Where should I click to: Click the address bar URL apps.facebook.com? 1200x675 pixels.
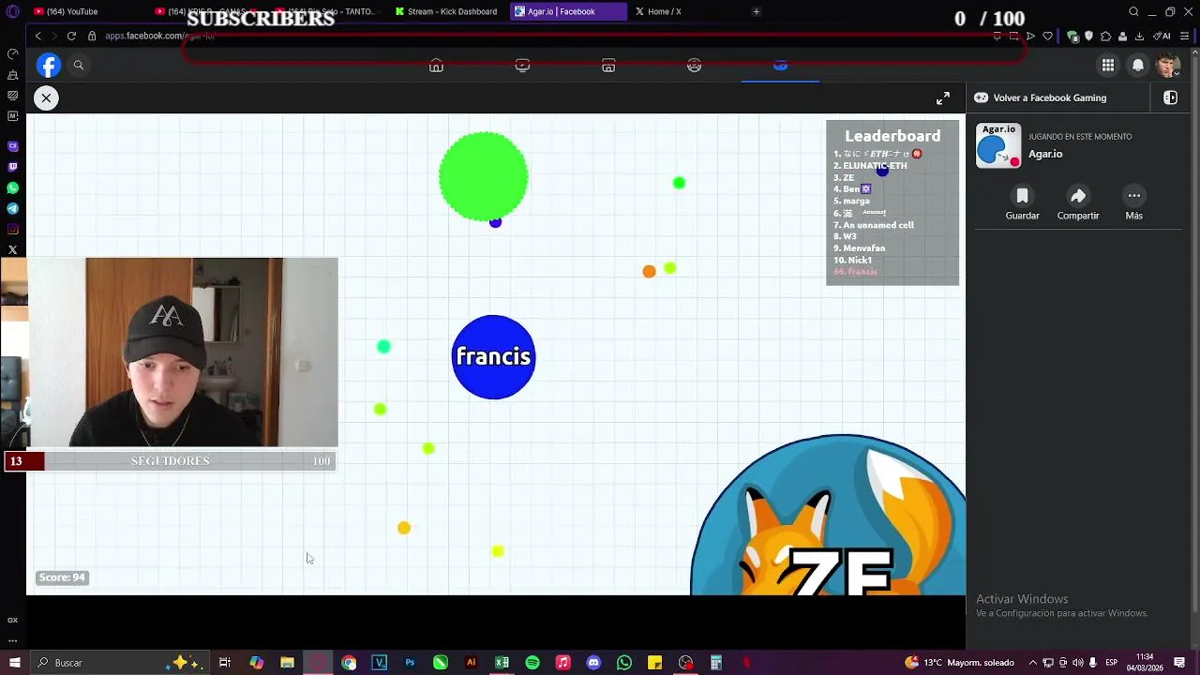click(x=159, y=36)
